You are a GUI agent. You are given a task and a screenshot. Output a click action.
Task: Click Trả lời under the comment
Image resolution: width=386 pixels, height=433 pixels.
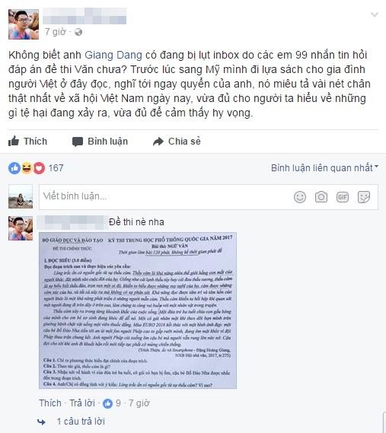pyautogui.click(x=82, y=403)
